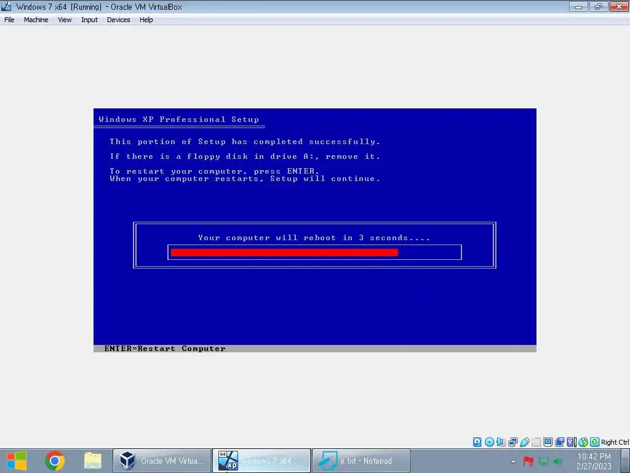Click the network adapters indicator icon
Viewport: 630px width, 473px height.
tap(512, 442)
